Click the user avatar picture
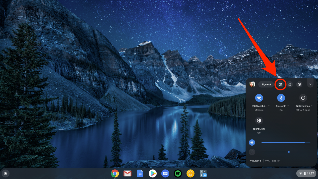318x179 pixels. coord(252,84)
